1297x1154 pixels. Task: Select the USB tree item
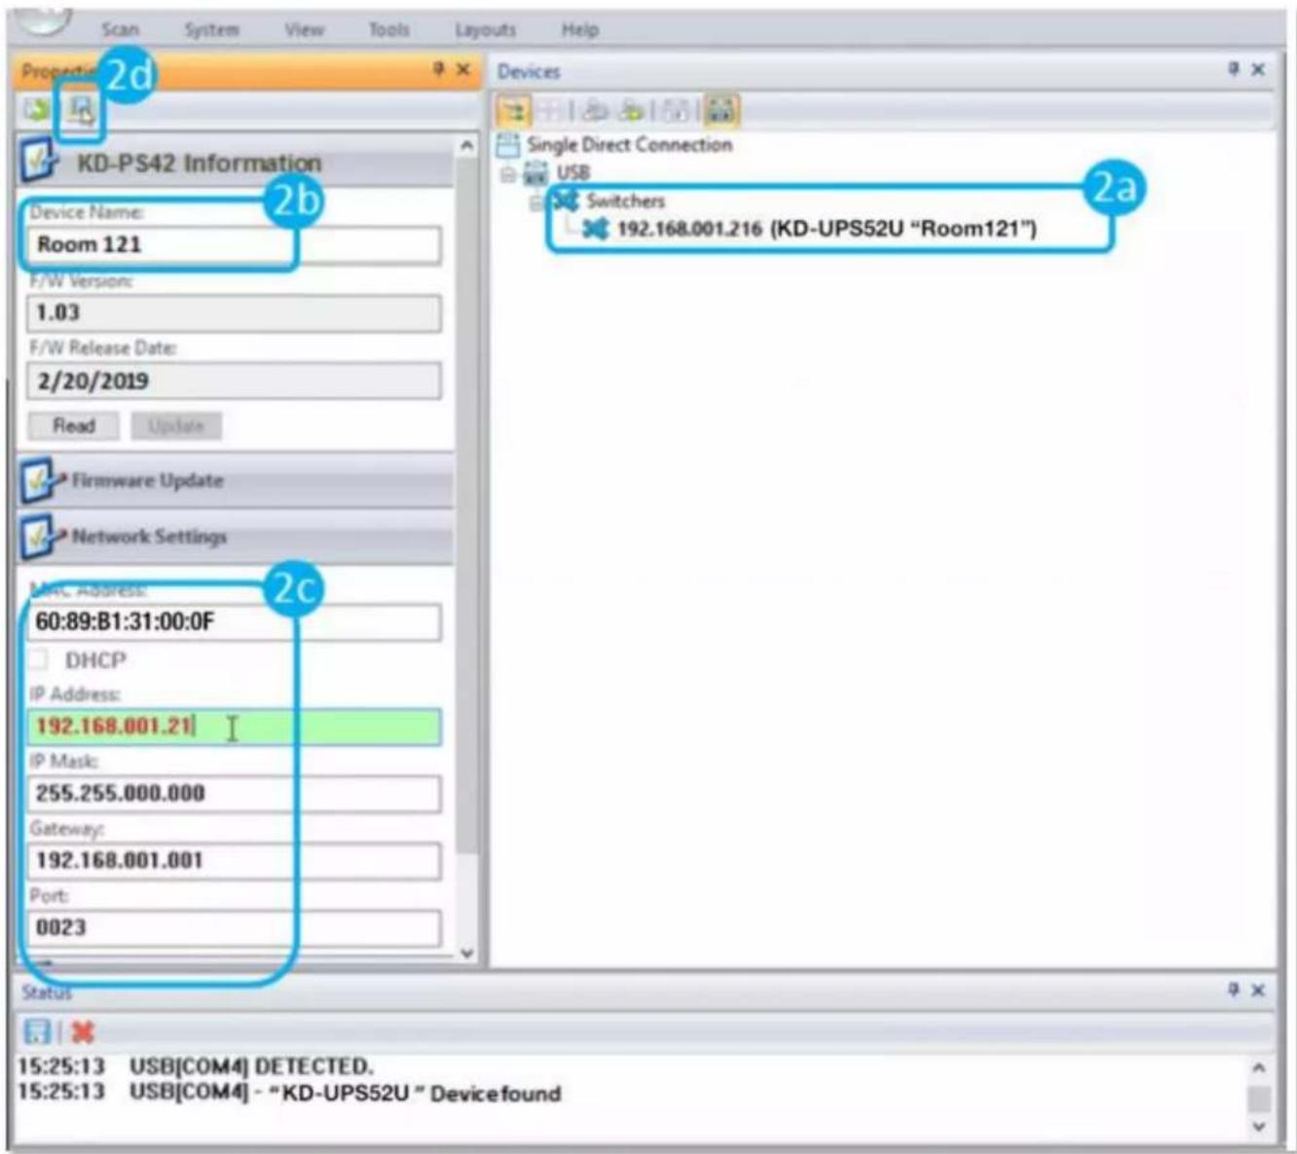coord(573,173)
